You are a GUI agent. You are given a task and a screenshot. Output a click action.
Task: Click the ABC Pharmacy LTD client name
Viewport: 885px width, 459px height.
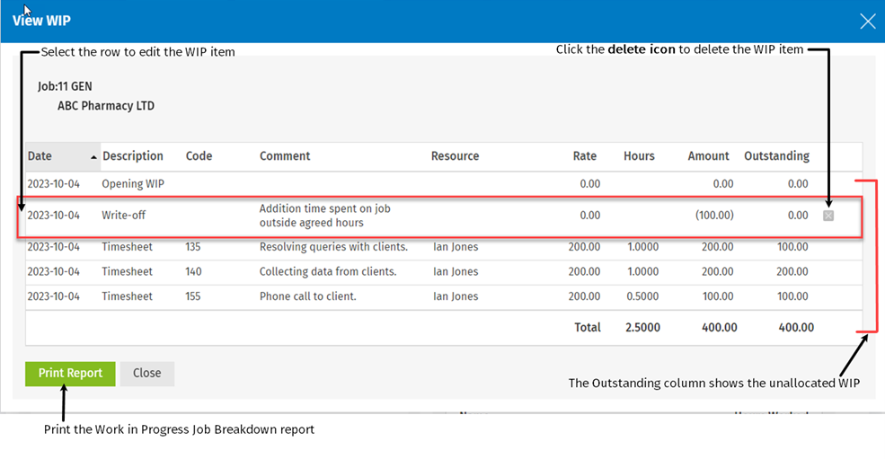[106, 106]
